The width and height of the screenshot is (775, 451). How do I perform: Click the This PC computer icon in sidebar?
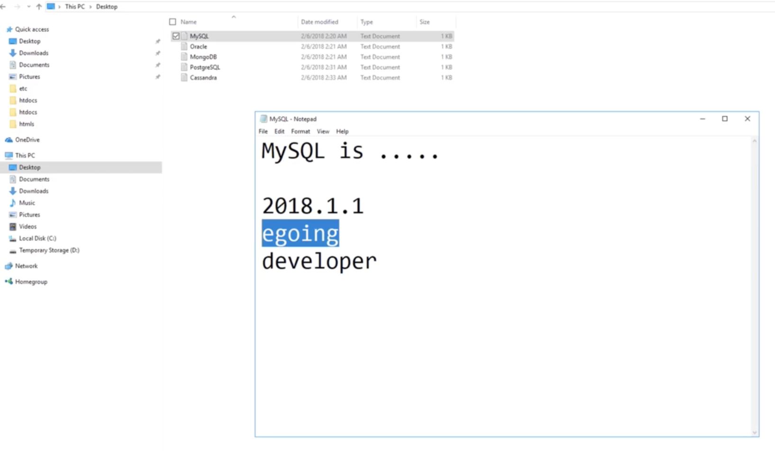point(9,155)
